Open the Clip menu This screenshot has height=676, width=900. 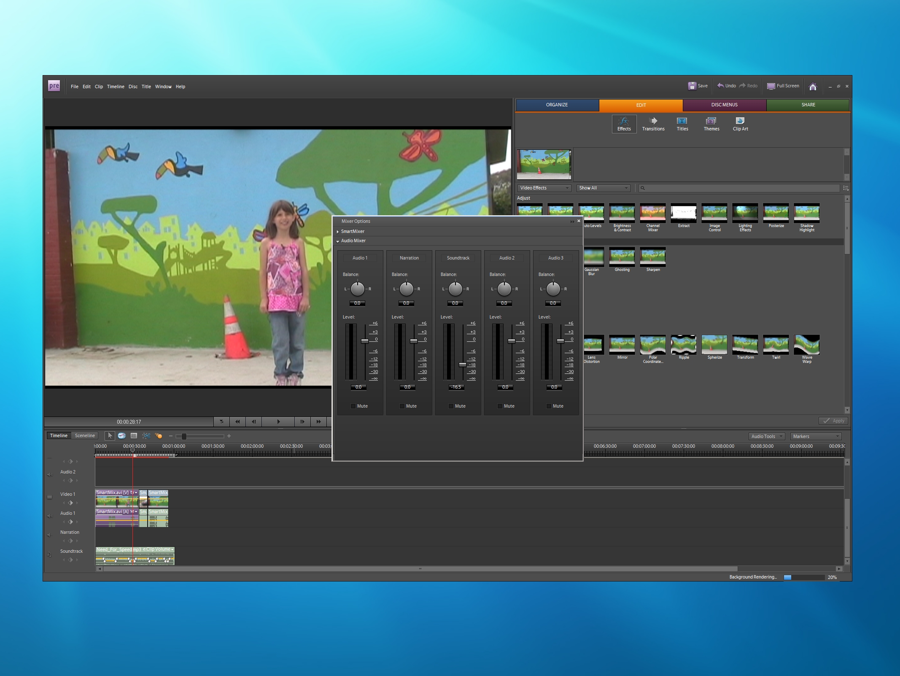click(99, 87)
